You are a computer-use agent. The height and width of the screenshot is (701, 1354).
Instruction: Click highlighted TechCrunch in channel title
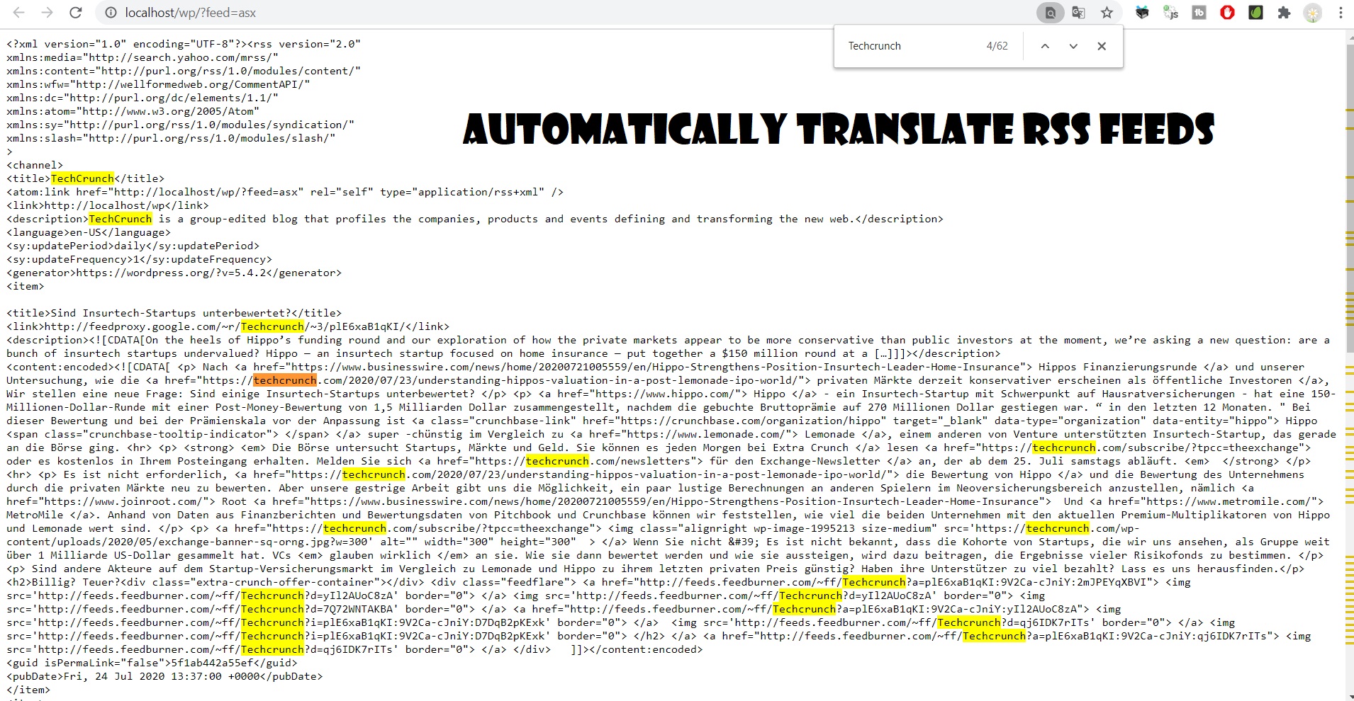point(82,178)
